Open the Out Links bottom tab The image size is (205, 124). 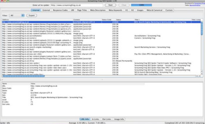click(107, 119)
